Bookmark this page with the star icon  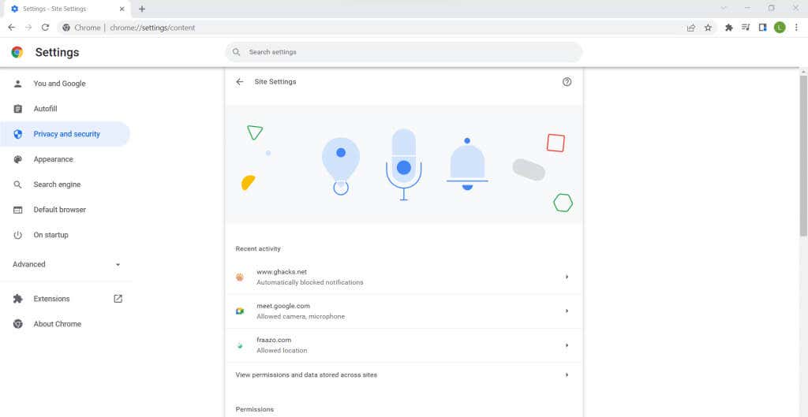(x=708, y=28)
